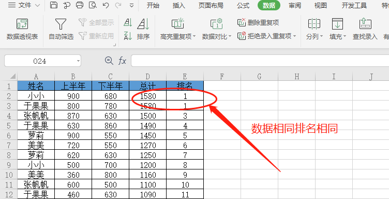Open the Lookup Entry (查找录入) tool
This screenshot has height=199, width=389.
pos(365,30)
